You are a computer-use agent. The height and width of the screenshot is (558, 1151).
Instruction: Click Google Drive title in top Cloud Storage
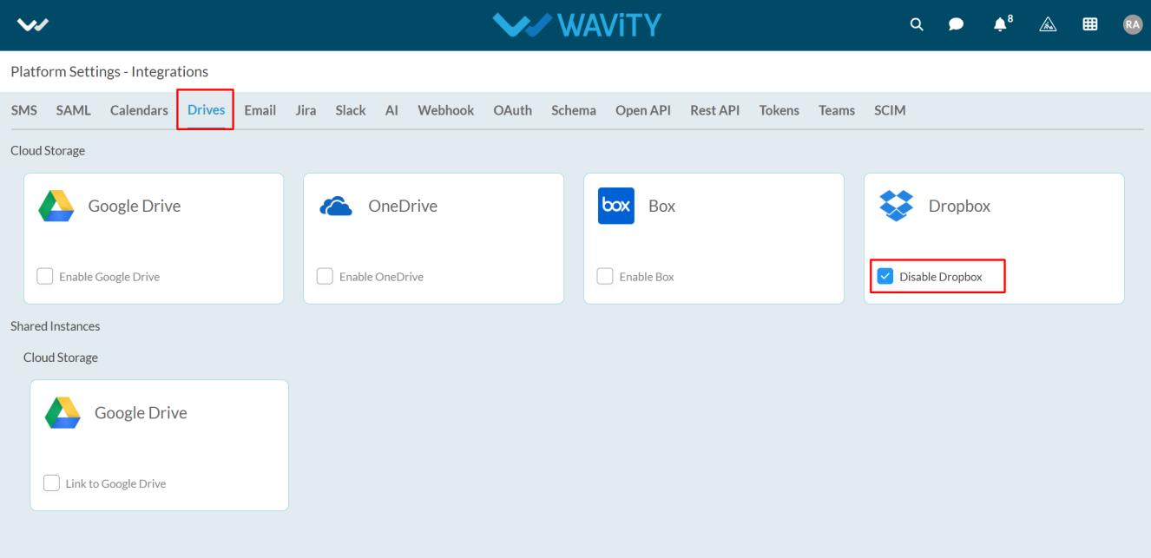point(135,206)
